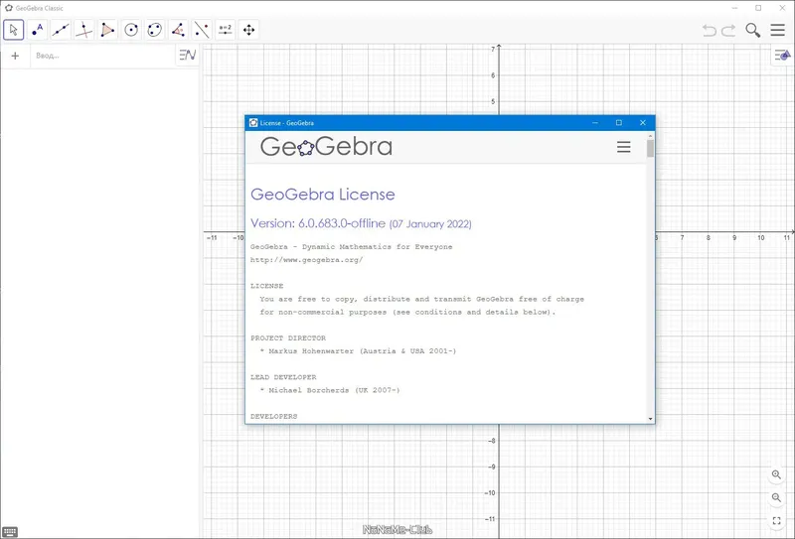Open License page hamburger menu
Image resolution: width=795 pixels, height=539 pixels.
pos(624,147)
